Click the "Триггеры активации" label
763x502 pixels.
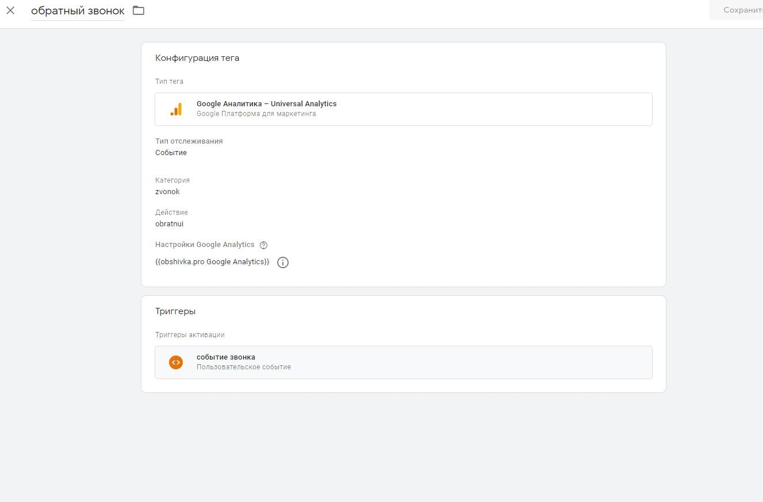coord(190,335)
